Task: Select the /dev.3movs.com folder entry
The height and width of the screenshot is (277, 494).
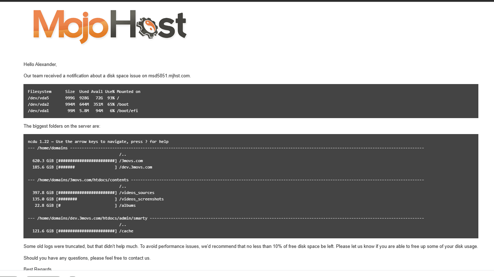Action: click(136, 167)
